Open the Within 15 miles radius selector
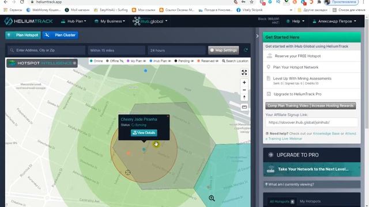Screen dimensions: 369x207 pos(116,50)
